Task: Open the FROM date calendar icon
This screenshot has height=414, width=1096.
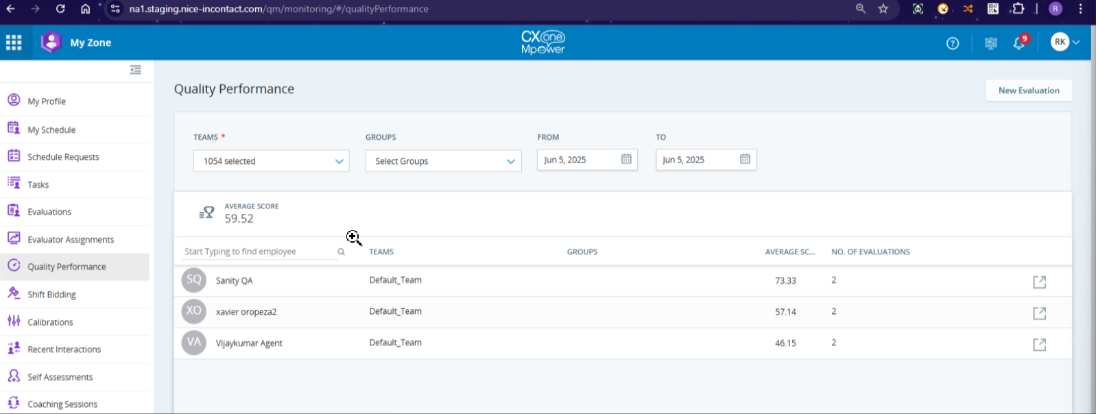Action: pos(626,159)
